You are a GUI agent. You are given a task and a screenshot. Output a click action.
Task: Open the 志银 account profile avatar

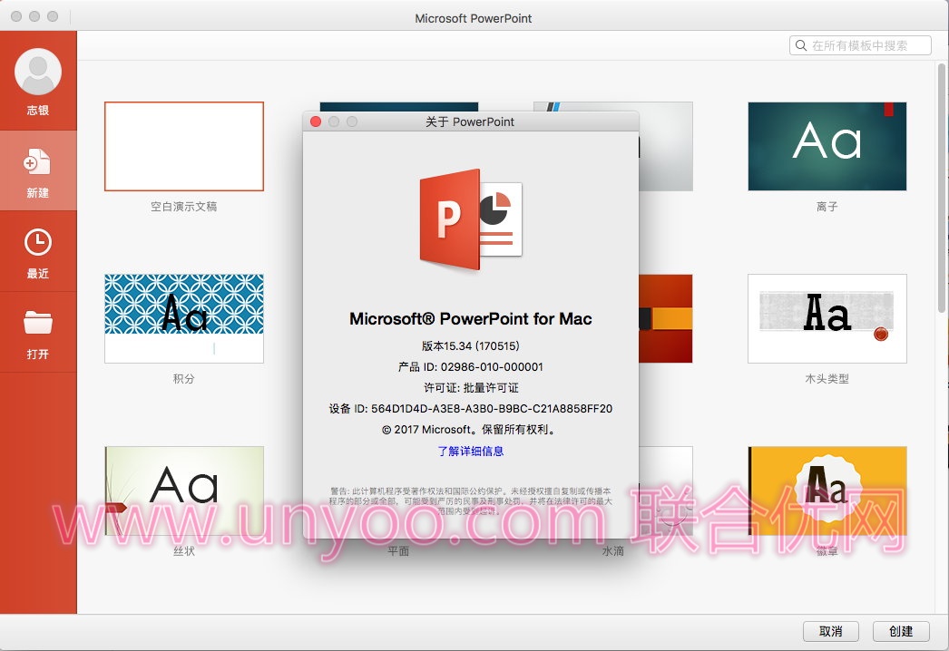(37, 72)
